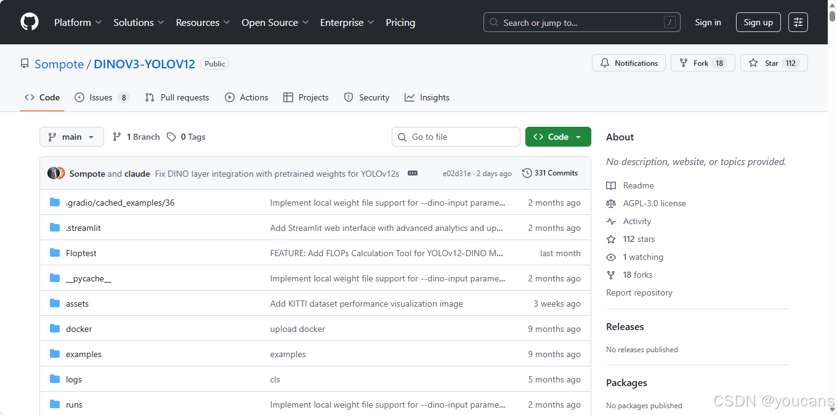Click the GitHub octocat logo

pos(30,22)
